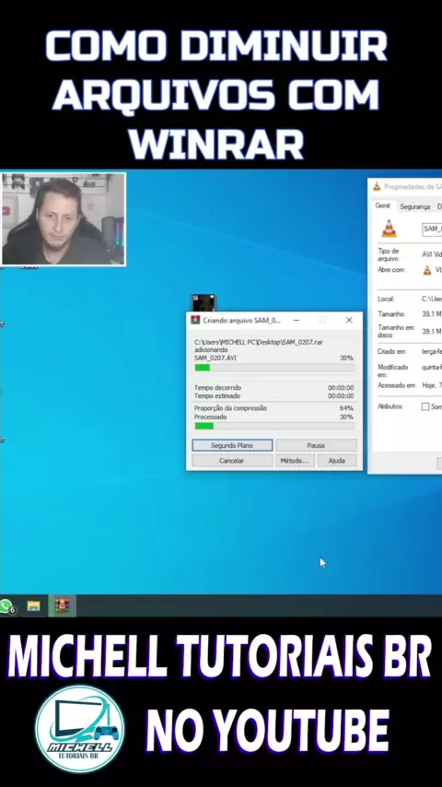Image resolution: width=442 pixels, height=787 pixels.
Task: Click the Segundo Plano button
Action: pyautogui.click(x=232, y=445)
